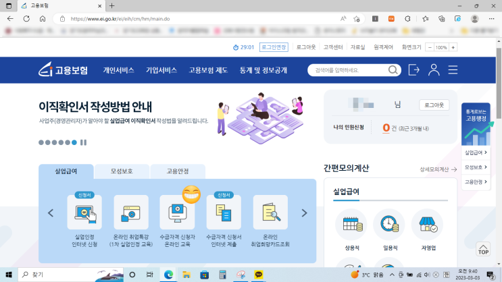Open Edge browser in taskbar
Viewport: 502px width, 282px height.
click(168, 275)
